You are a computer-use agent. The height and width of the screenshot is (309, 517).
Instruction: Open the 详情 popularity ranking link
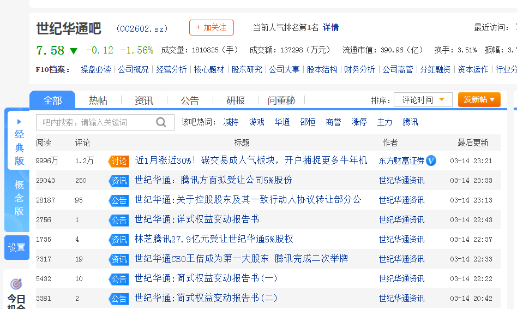click(330, 27)
